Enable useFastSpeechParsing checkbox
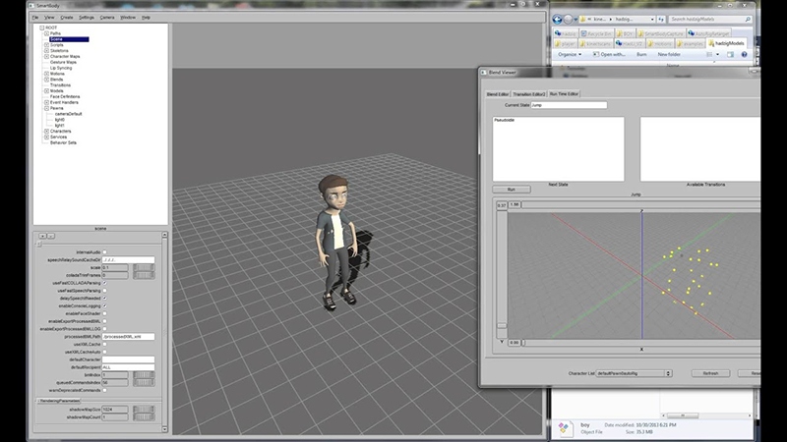 (104, 291)
